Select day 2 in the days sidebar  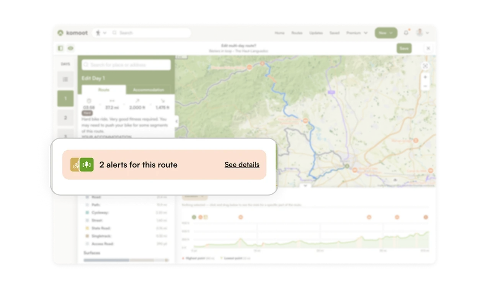click(x=65, y=118)
